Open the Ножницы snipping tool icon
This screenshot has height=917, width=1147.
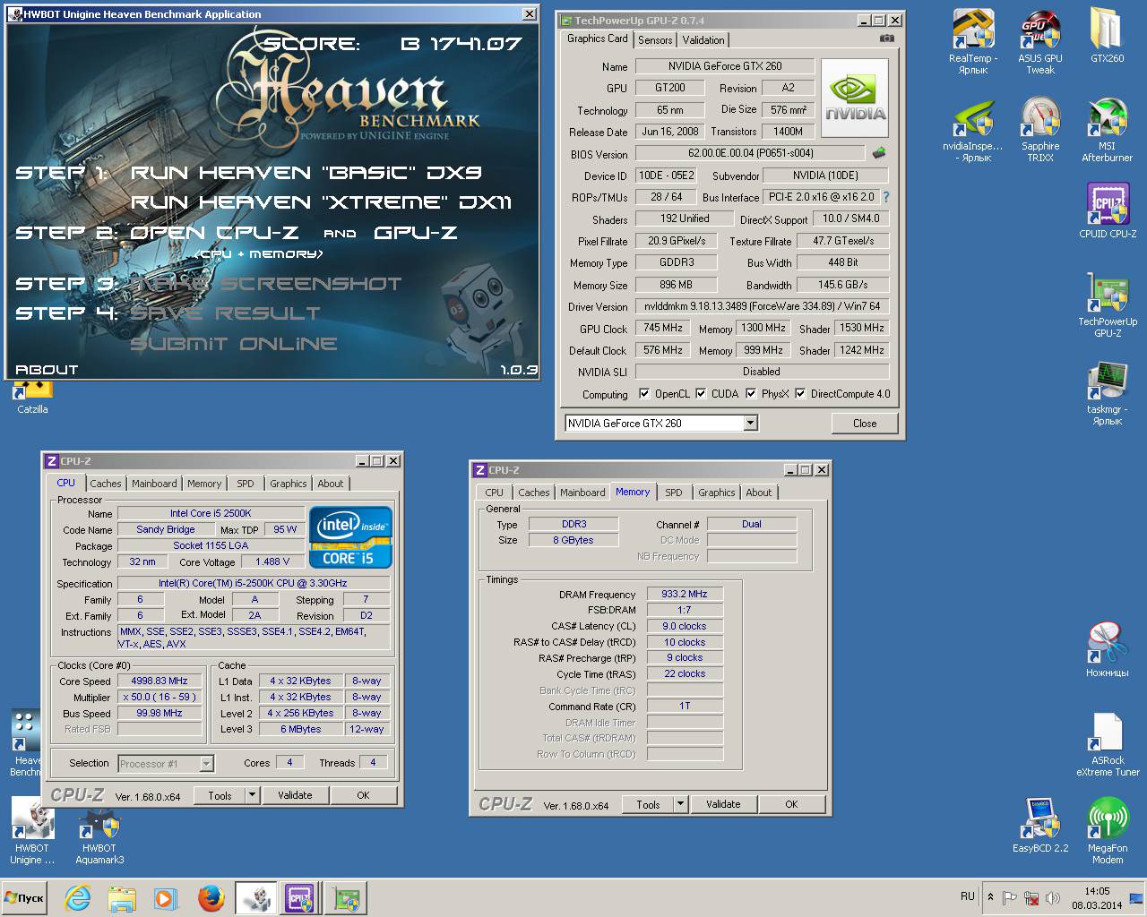1107,649
